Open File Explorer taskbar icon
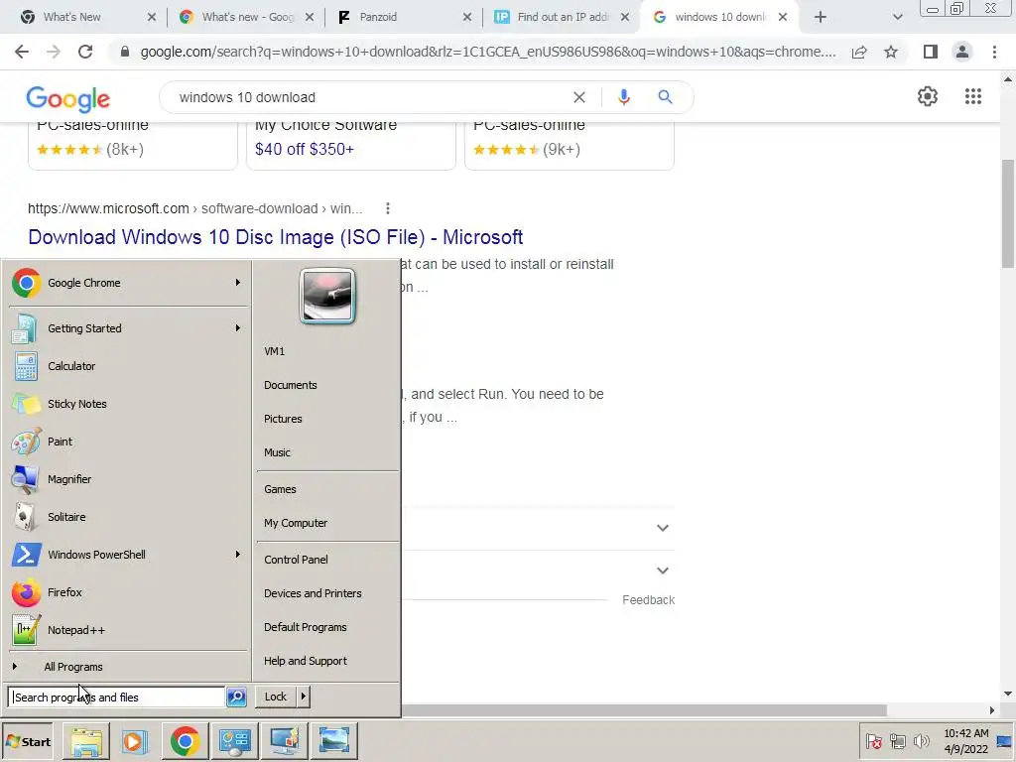 [86, 741]
